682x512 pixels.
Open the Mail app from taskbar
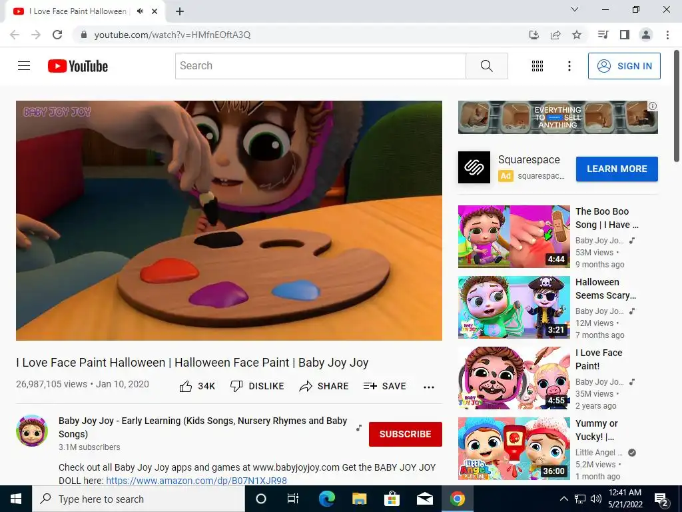point(424,499)
